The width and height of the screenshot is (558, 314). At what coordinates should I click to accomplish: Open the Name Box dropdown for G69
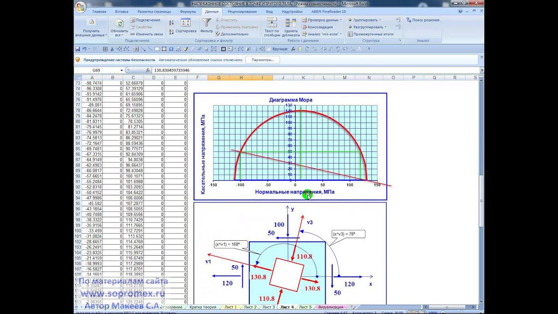coord(122,70)
